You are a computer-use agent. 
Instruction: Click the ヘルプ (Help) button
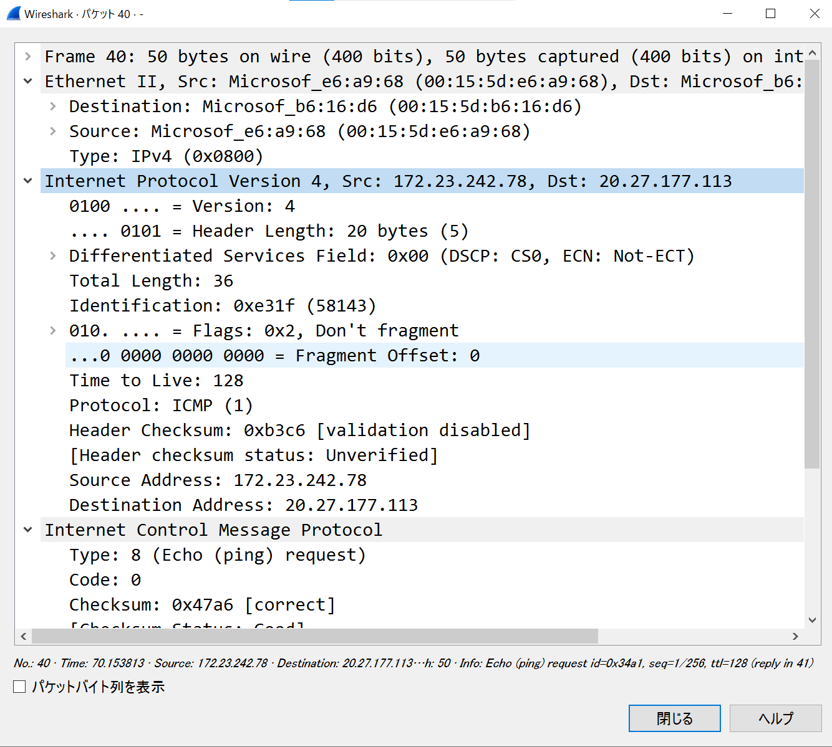(775, 718)
